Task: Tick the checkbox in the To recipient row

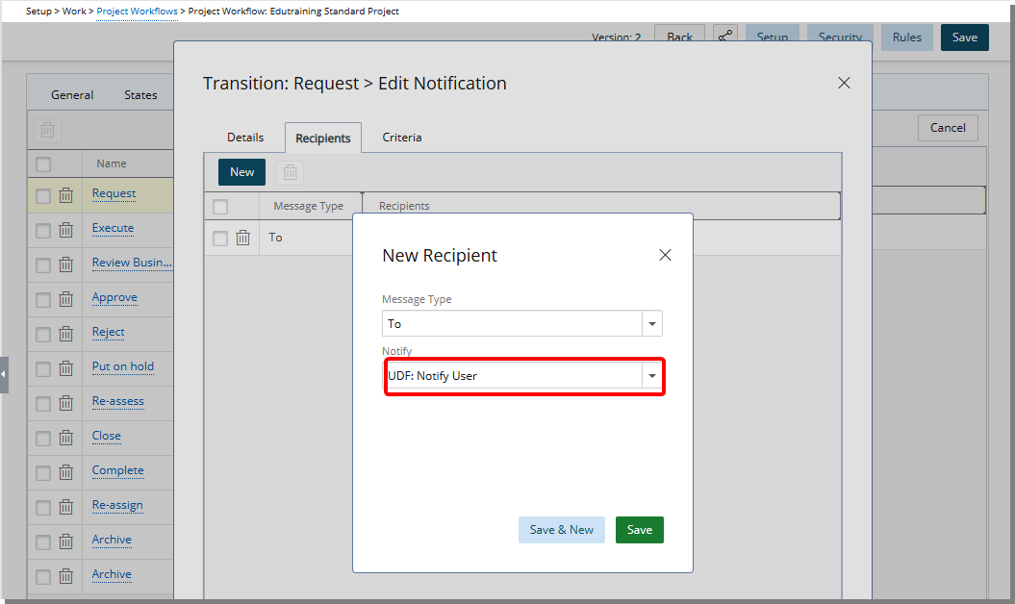Action: click(220, 238)
